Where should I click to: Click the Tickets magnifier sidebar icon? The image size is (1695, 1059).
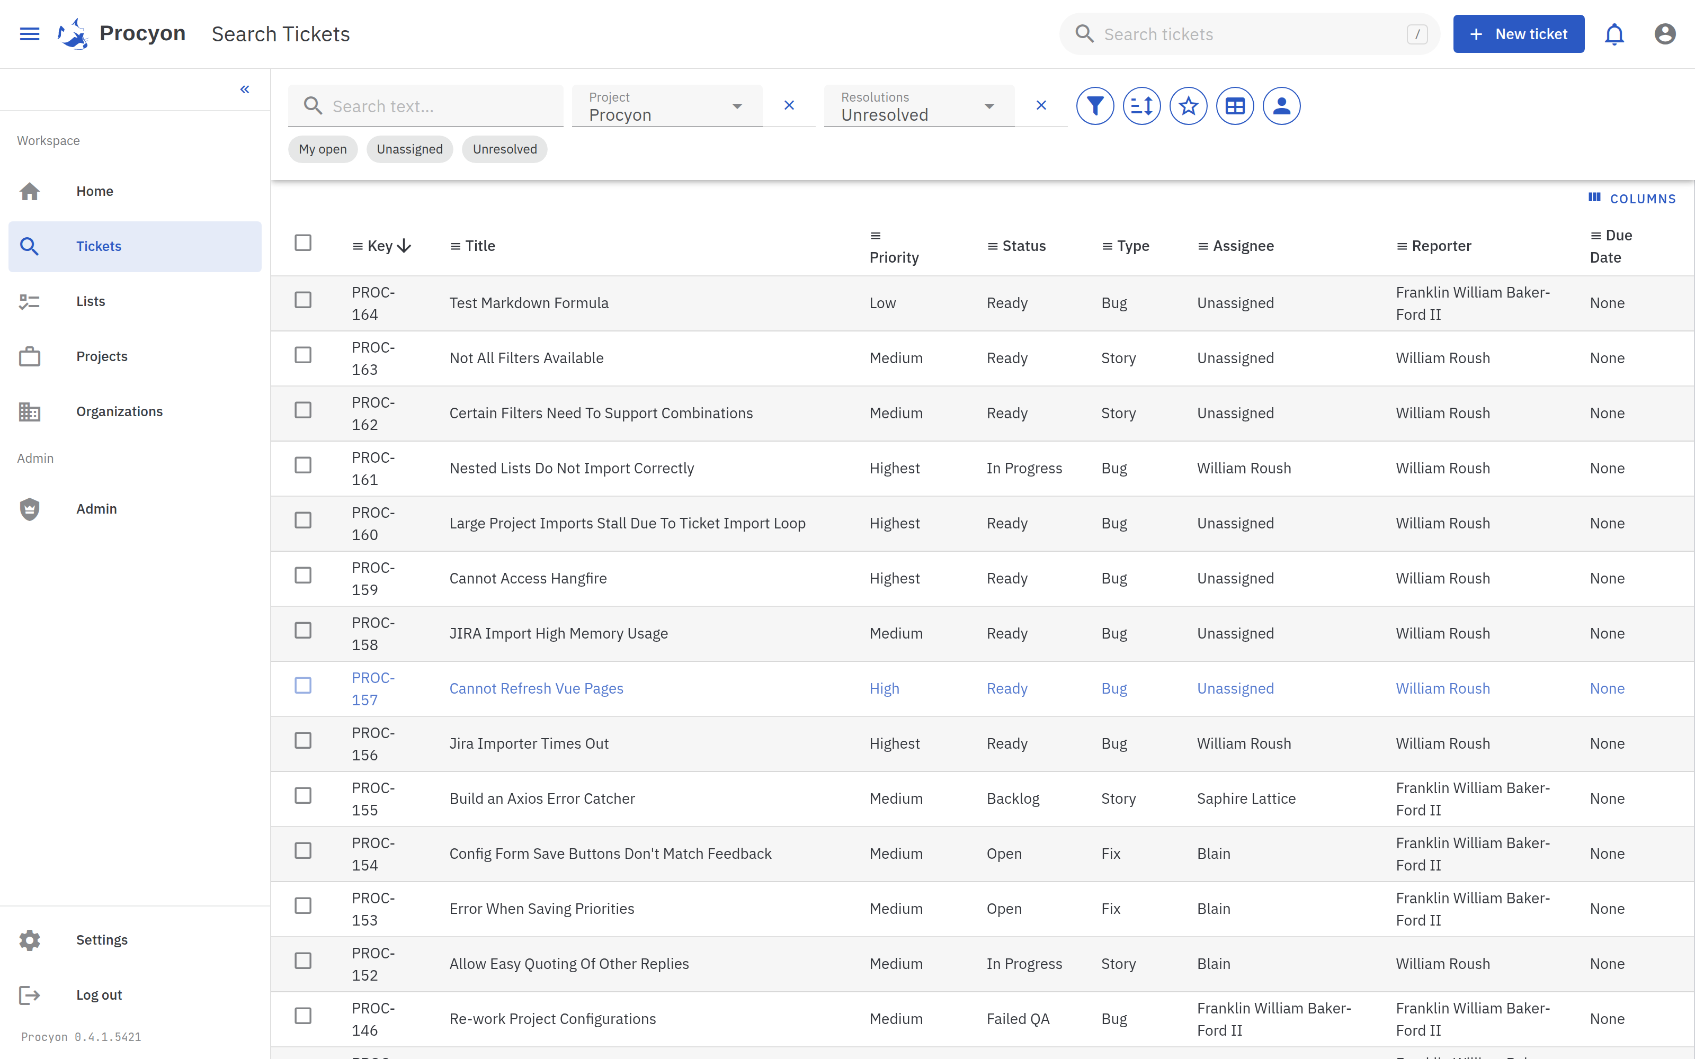coord(30,246)
